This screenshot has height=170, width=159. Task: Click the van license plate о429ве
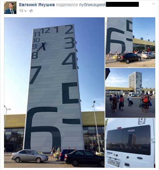(113, 163)
